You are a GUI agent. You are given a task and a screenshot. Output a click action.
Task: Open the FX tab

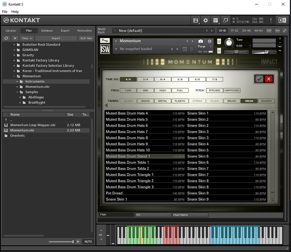[x=153, y=215]
